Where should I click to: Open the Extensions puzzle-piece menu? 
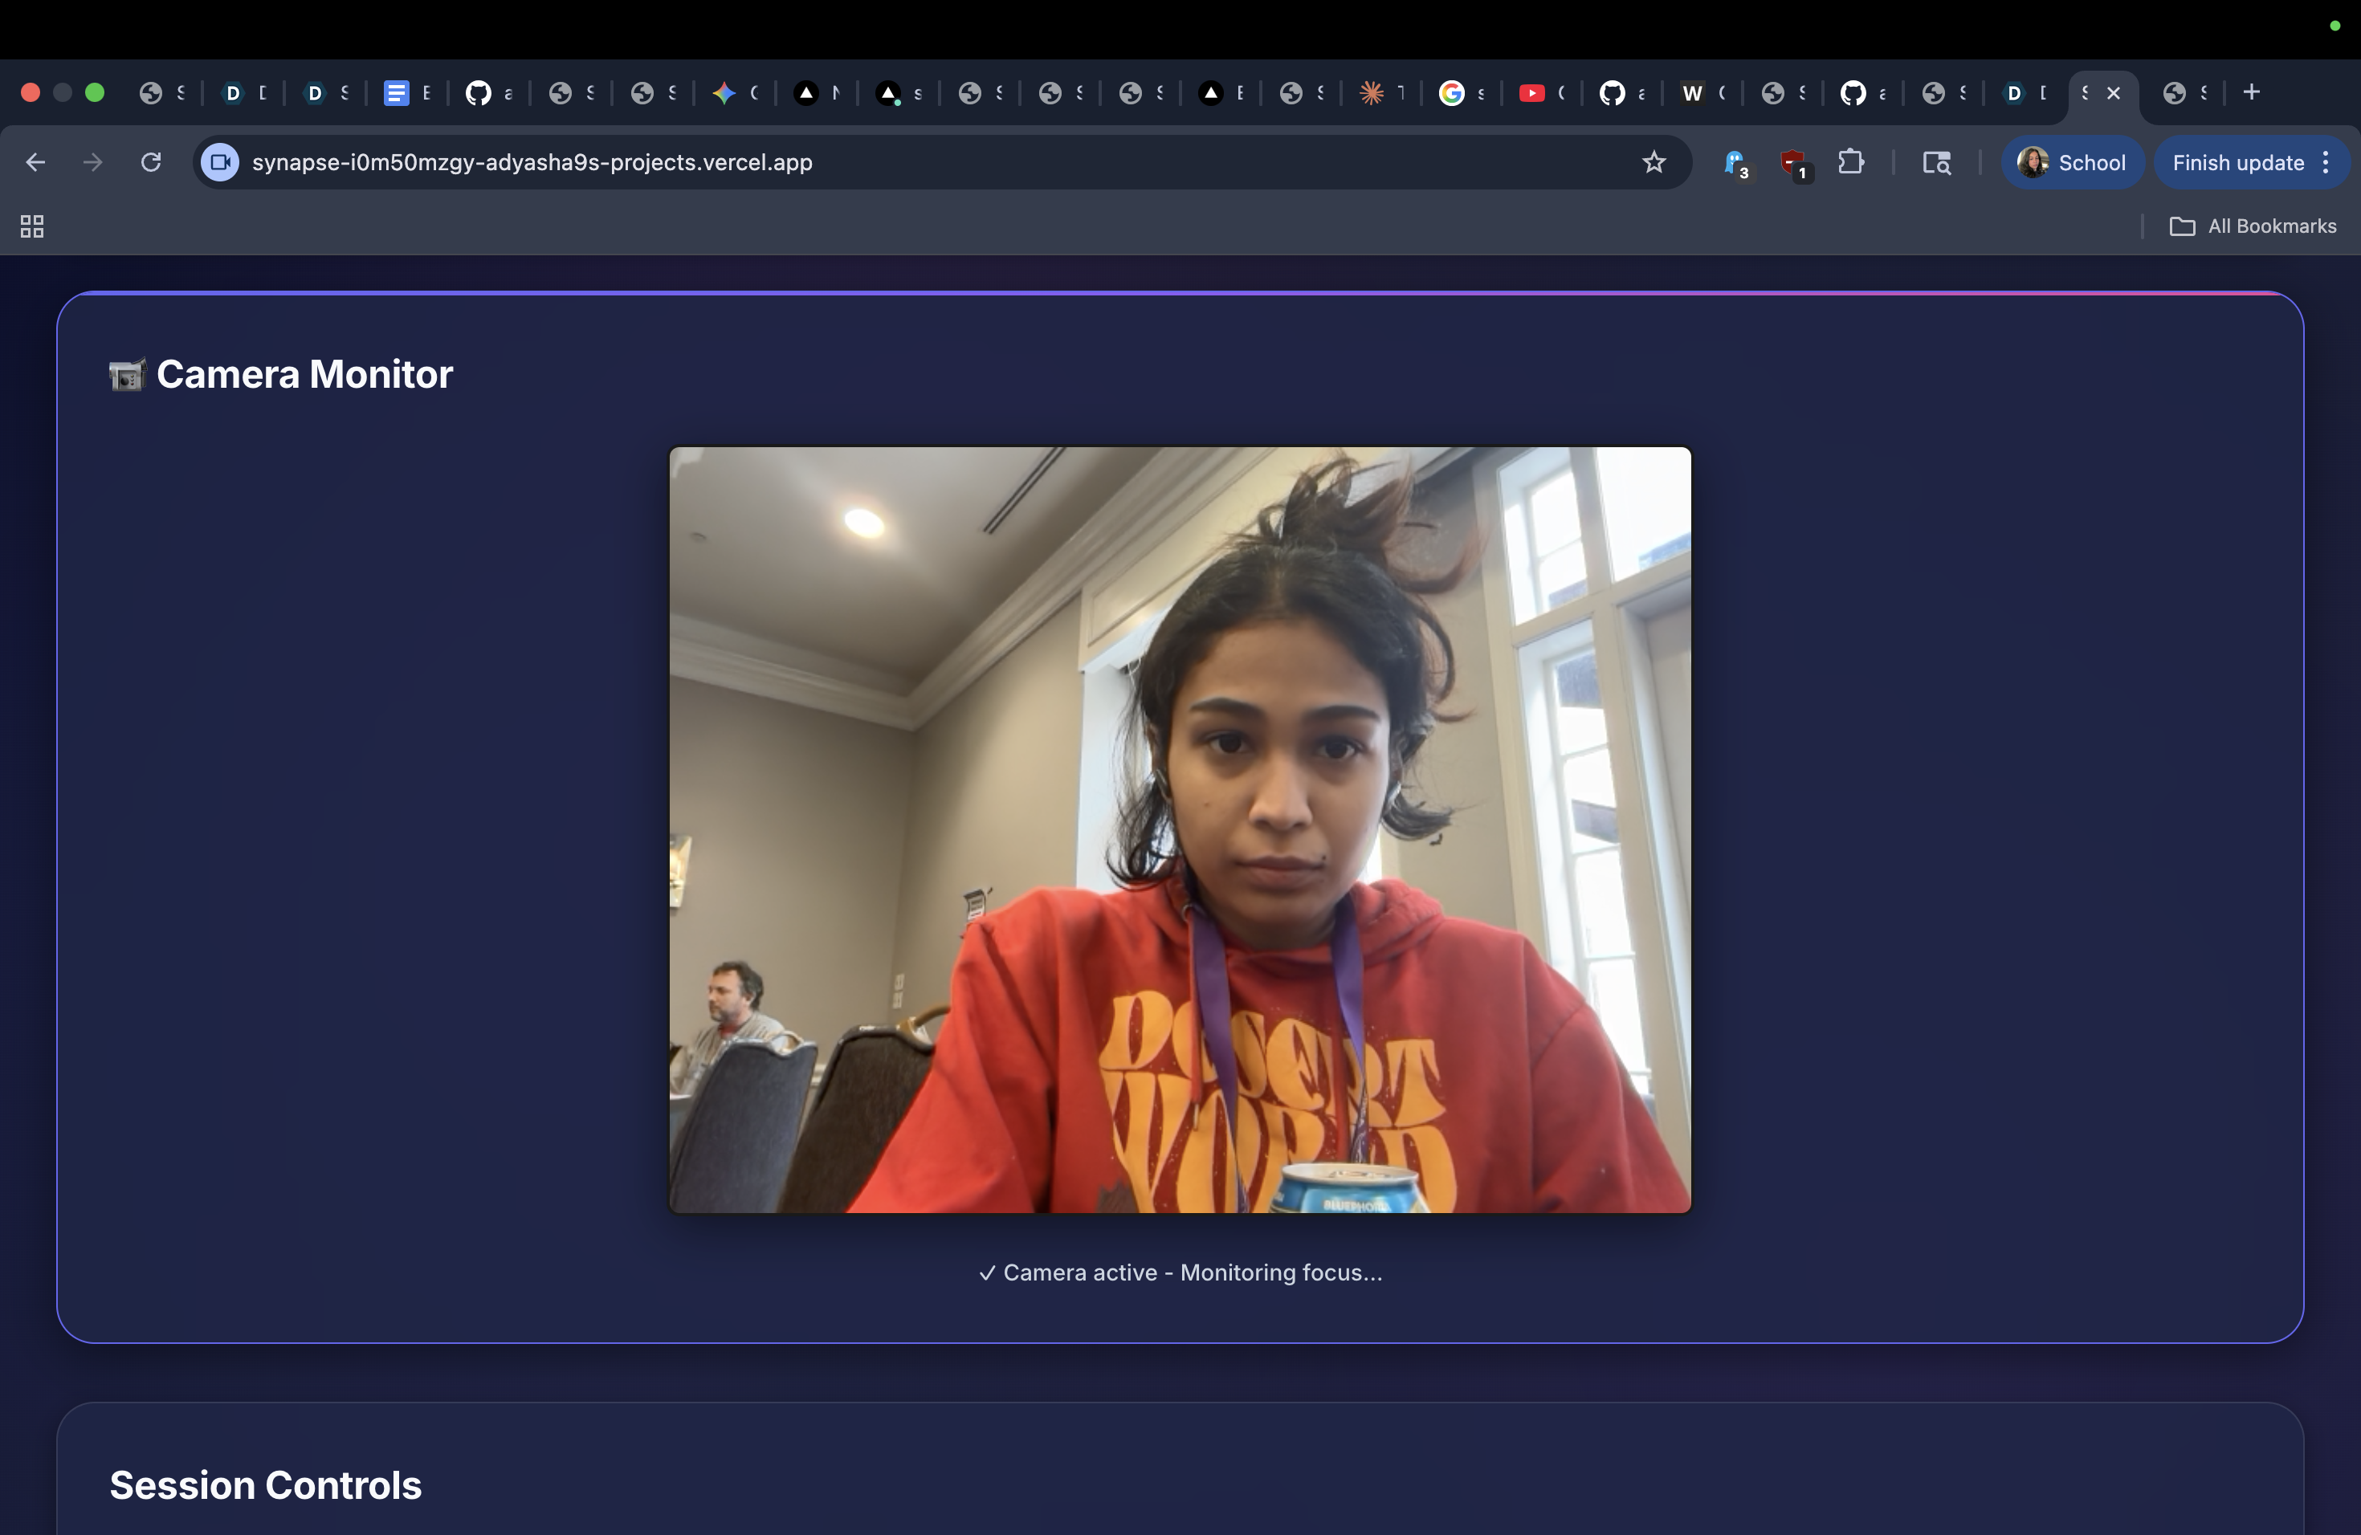tap(1850, 163)
